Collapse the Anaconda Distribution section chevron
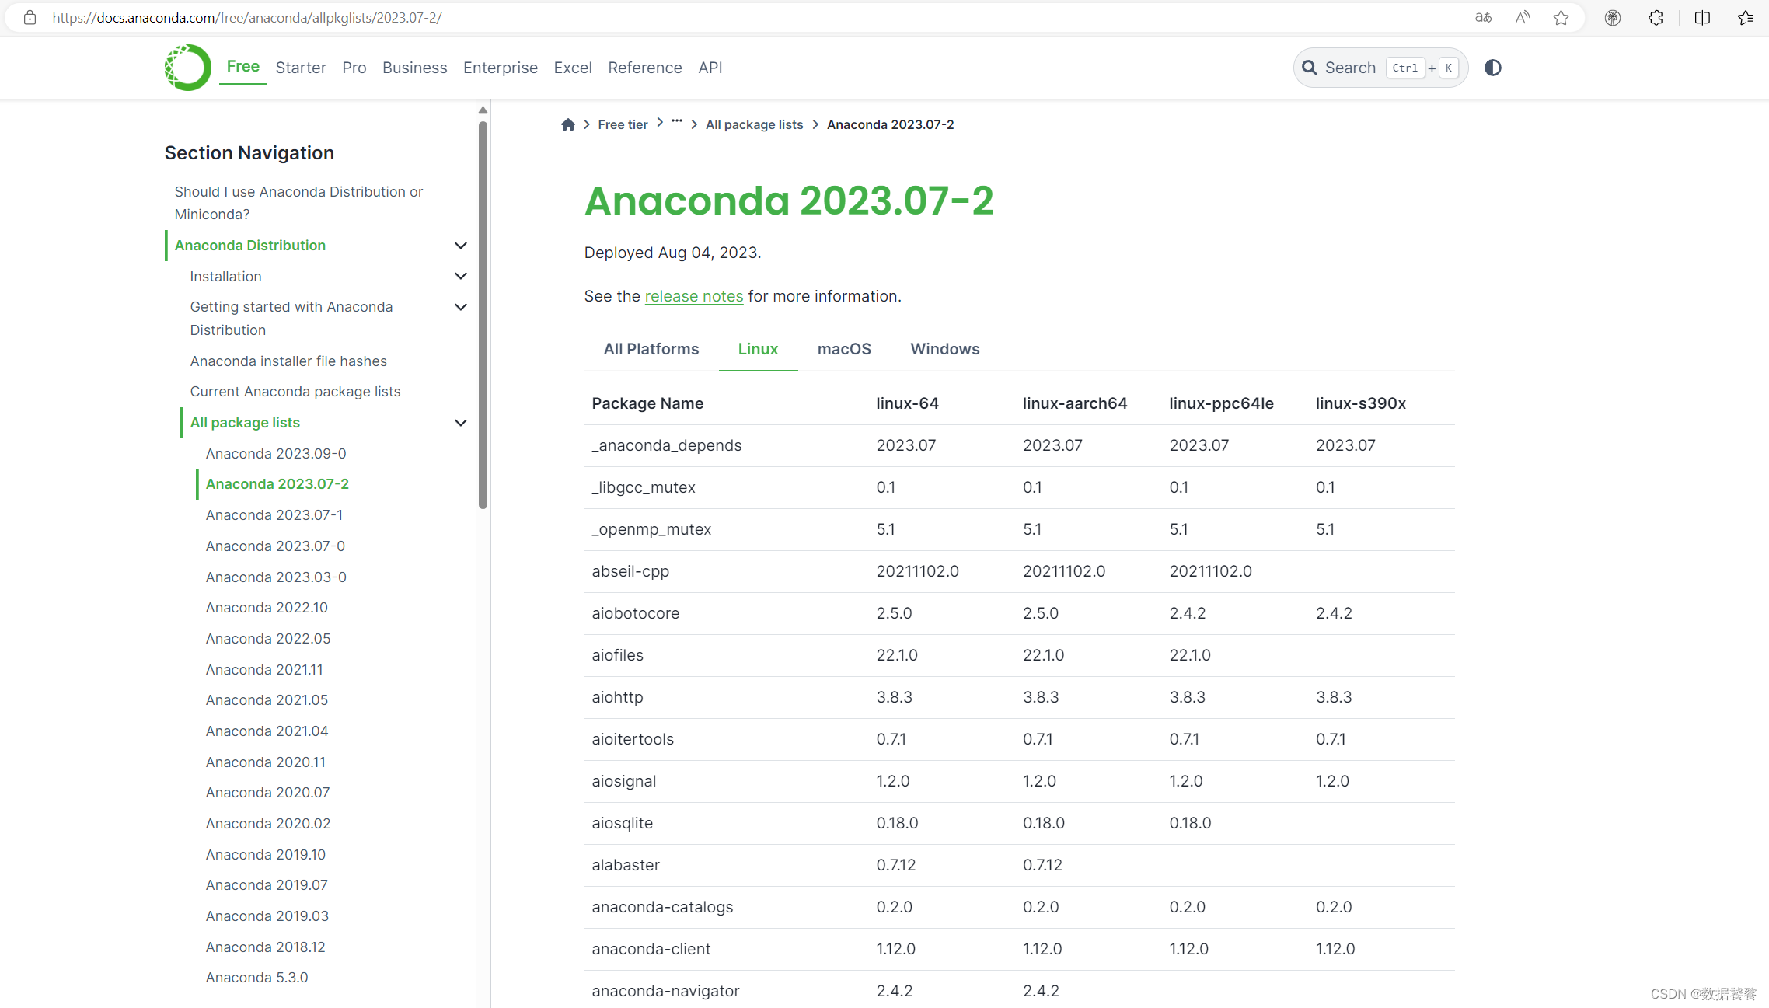Viewport: 1769px width, 1008px height. coord(460,246)
